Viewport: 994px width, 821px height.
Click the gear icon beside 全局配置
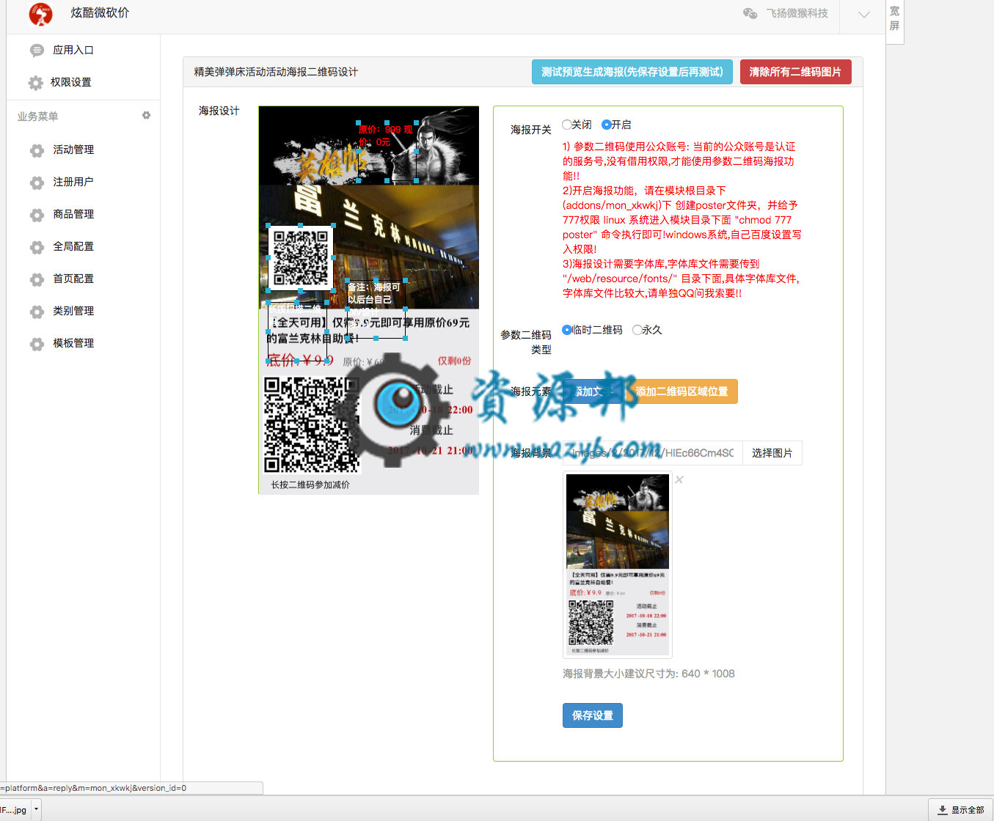pos(37,247)
